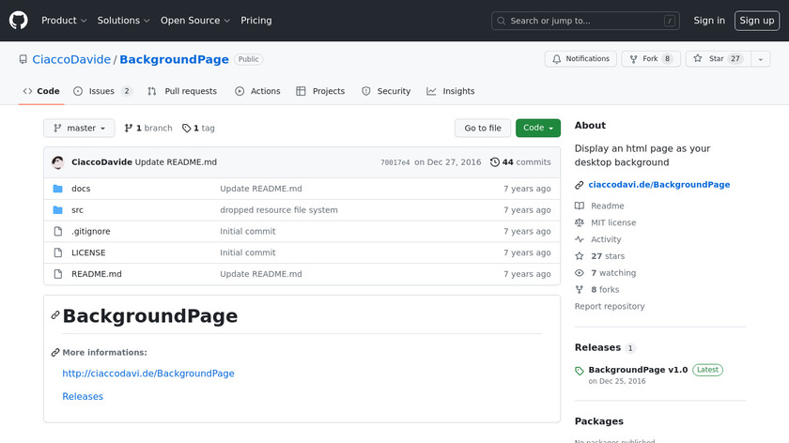Expand the green Code dropdown button
789x443 pixels.
pyautogui.click(x=537, y=129)
